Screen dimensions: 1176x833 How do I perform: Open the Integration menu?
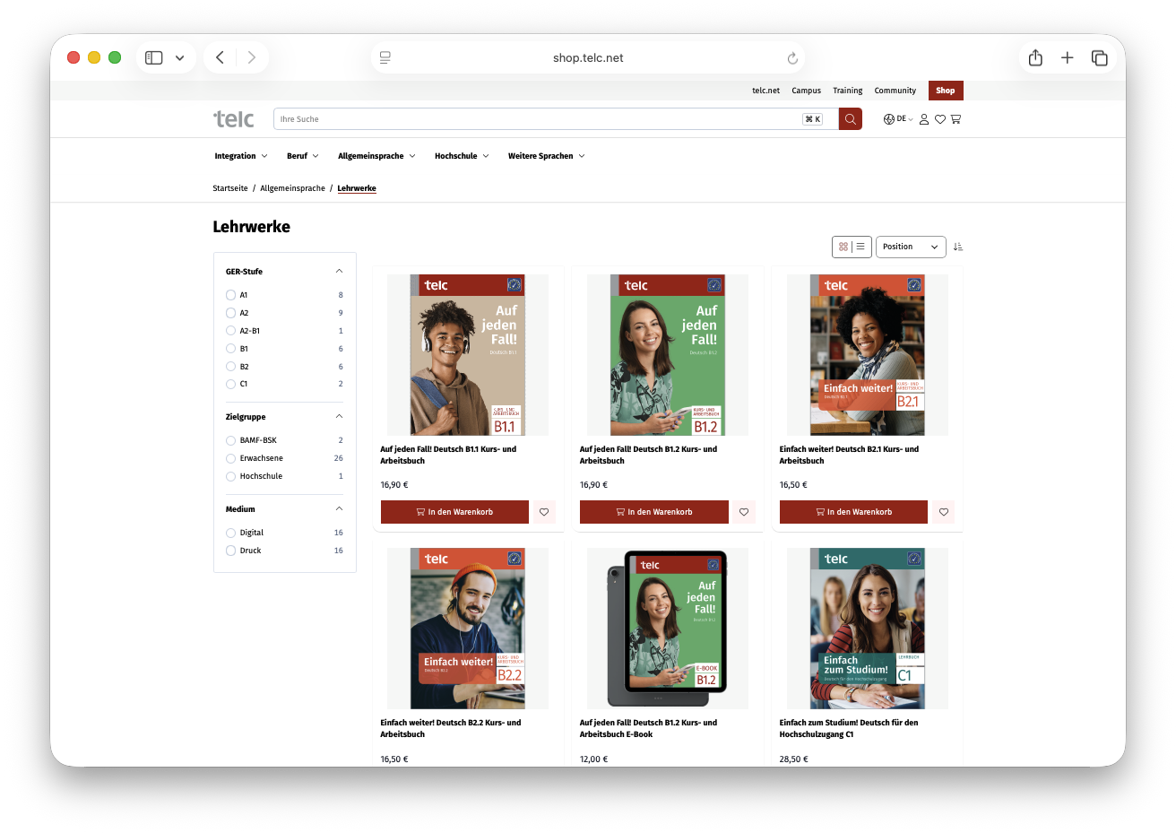241,156
